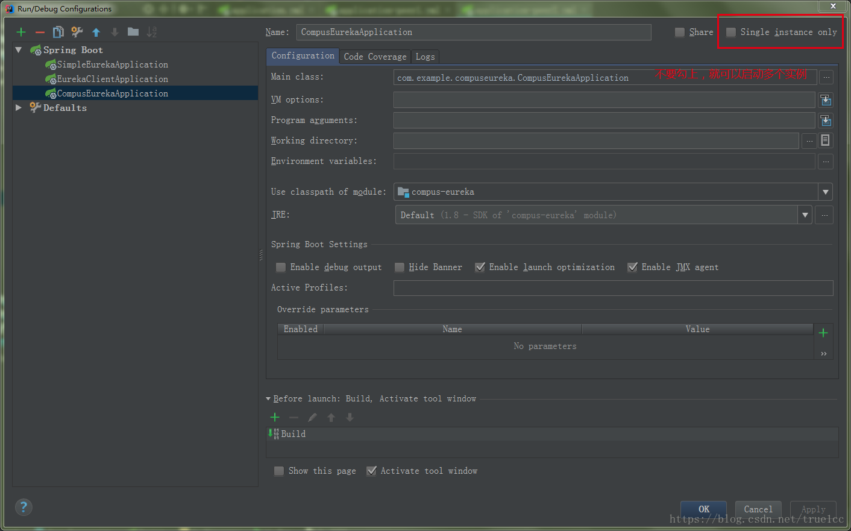Click the Enabled column header
This screenshot has width=851, height=531.
(x=301, y=329)
